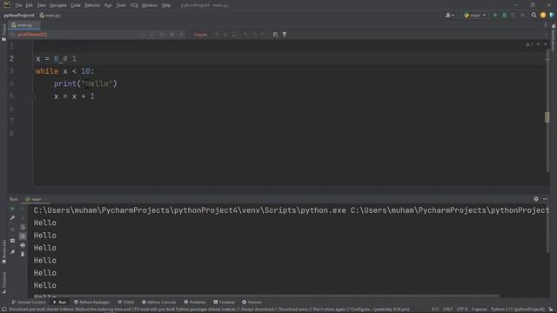This screenshot has width=557, height=313.
Task: Select the main tab in Run panel
Action: [x=34, y=199]
